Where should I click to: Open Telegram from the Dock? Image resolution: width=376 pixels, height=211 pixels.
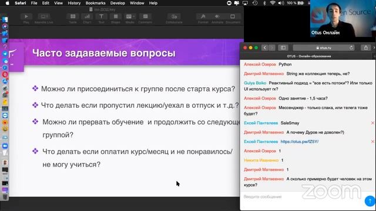click(x=5, y=54)
